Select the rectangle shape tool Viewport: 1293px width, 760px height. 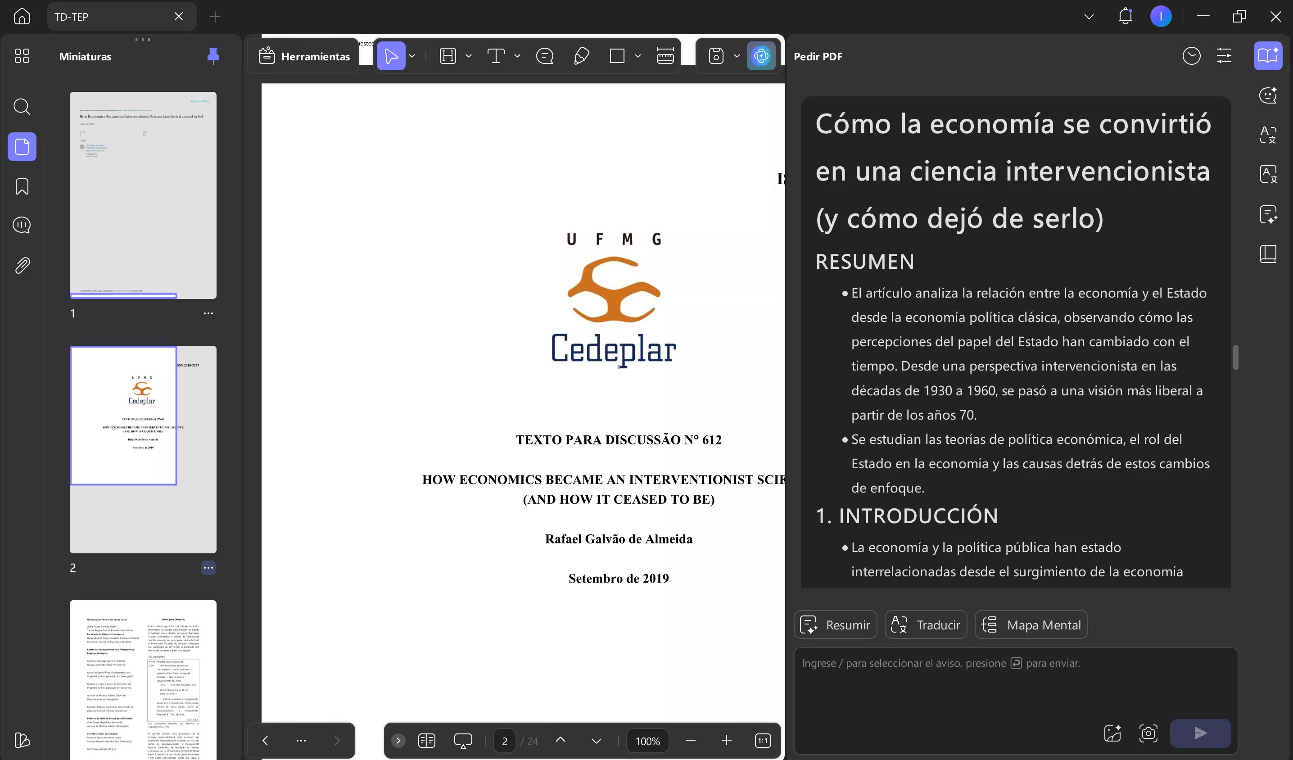617,56
